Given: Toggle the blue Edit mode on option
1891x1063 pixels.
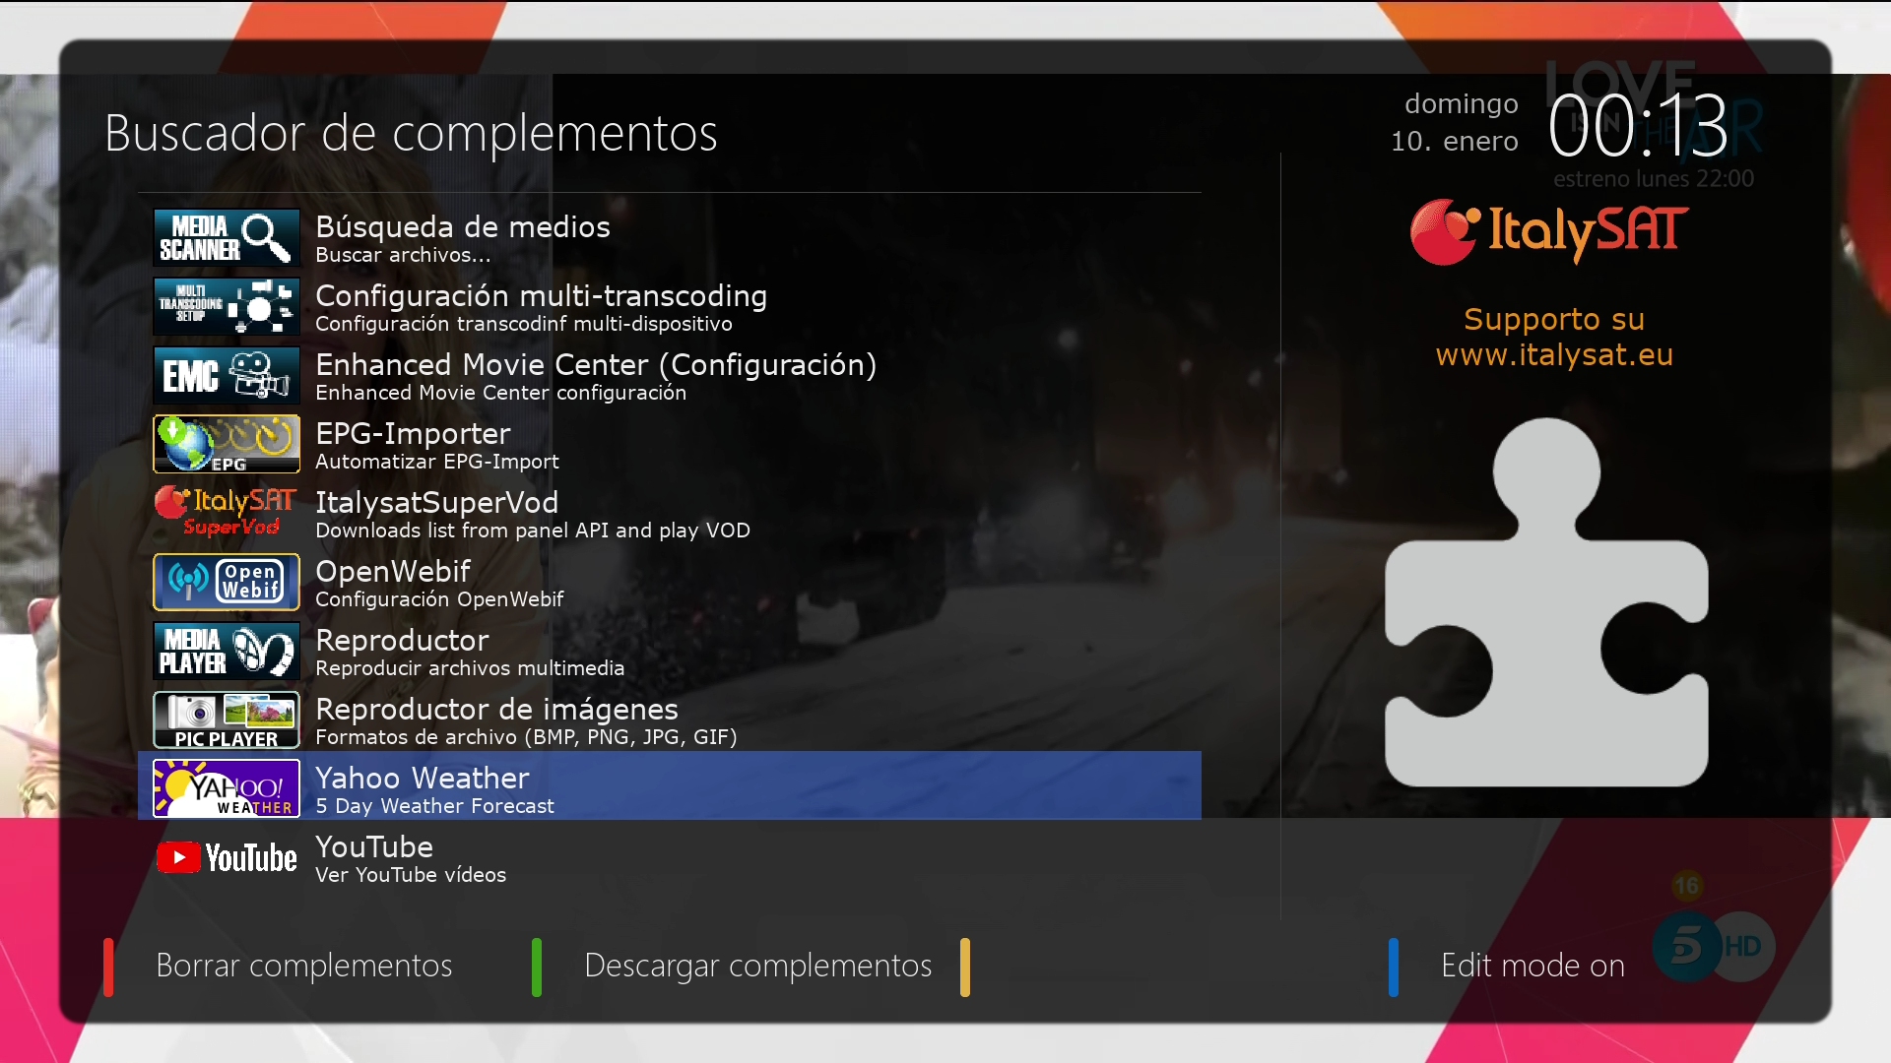Looking at the screenshot, I should [1532, 966].
